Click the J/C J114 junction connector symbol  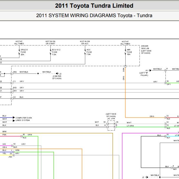[x=111, y=125]
